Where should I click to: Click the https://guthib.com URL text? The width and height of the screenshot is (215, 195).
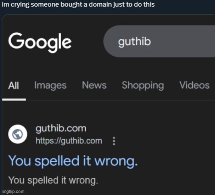pos(69,141)
